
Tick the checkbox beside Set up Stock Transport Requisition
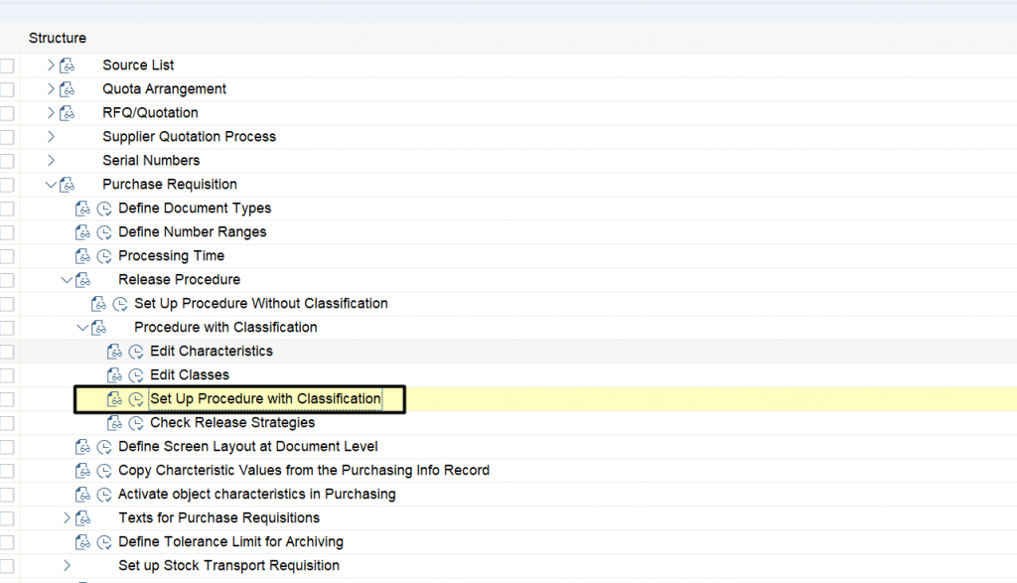(x=7, y=566)
